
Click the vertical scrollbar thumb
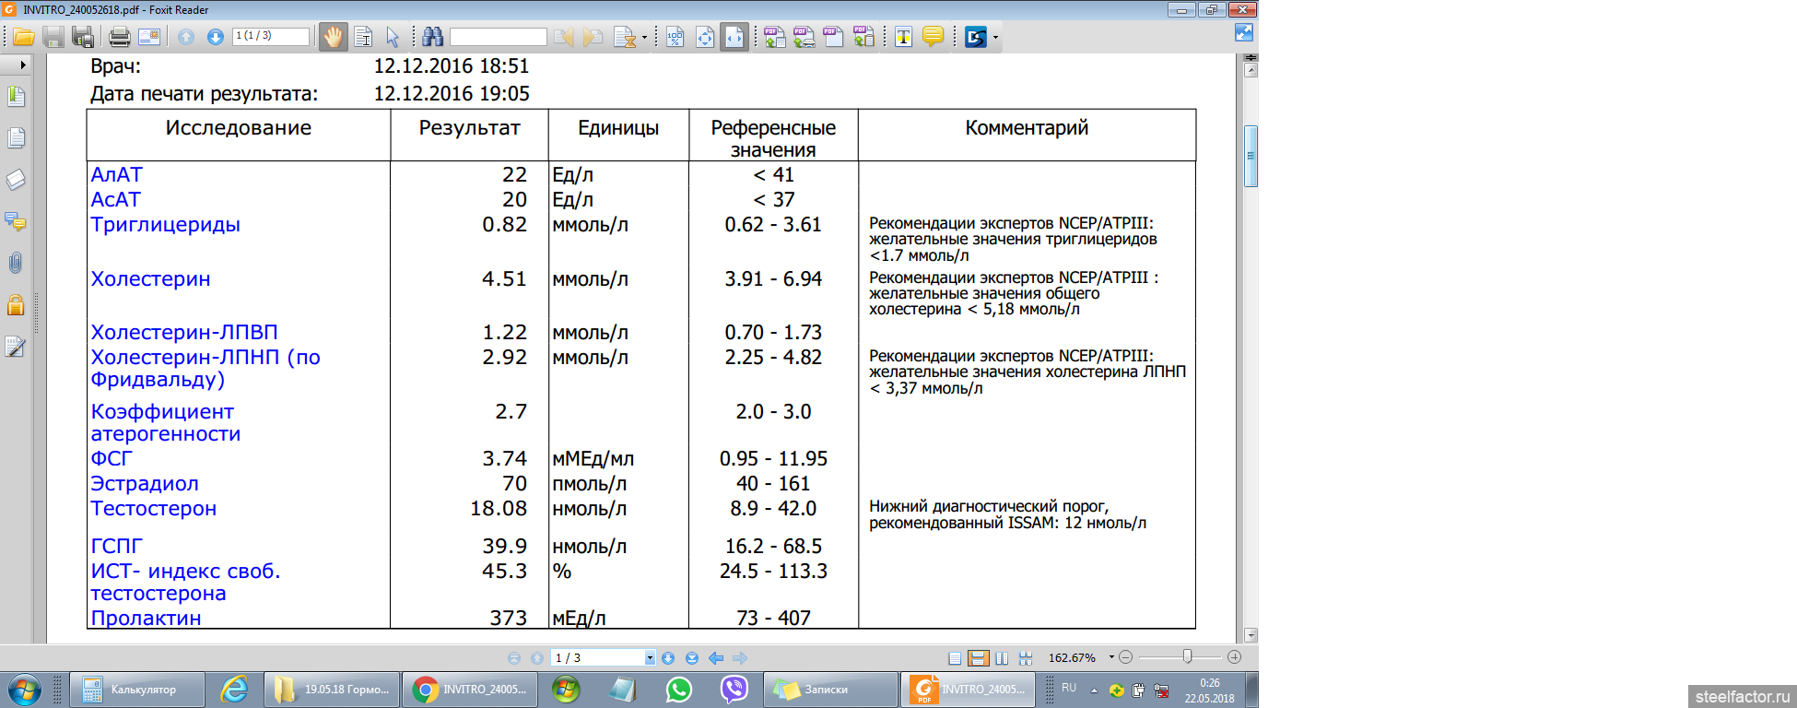click(1251, 156)
